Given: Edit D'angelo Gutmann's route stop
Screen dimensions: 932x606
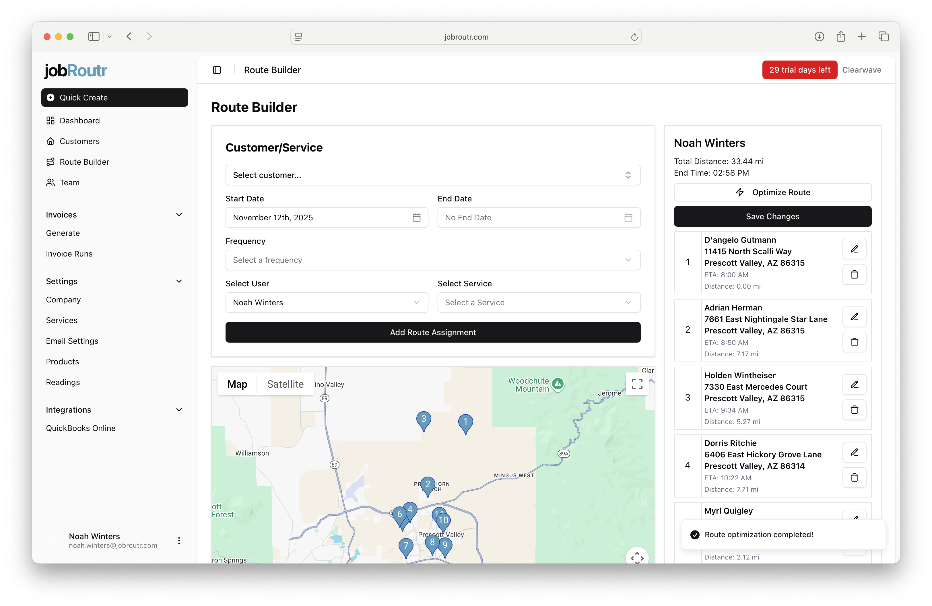Looking at the screenshot, I should 855,249.
